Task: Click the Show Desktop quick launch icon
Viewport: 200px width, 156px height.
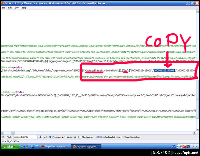Action: [28, 147]
